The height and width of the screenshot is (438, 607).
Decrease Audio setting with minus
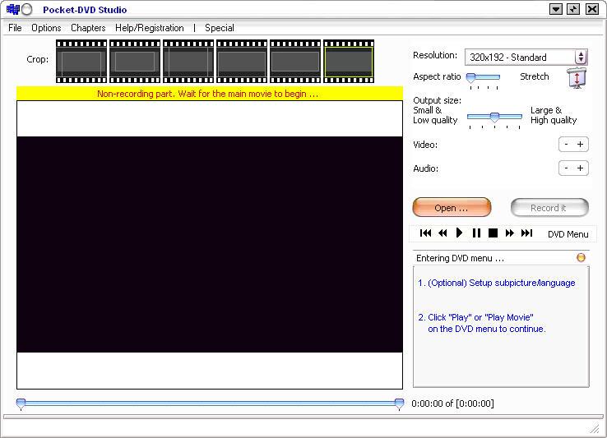click(566, 168)
